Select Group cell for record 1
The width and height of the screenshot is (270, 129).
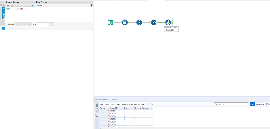pos(128,111)
